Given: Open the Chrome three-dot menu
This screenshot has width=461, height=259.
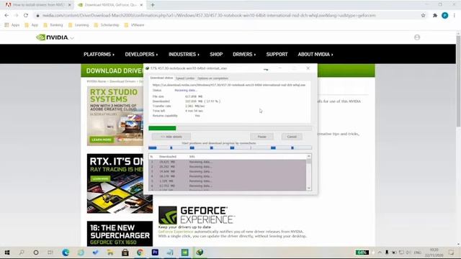Looking at the screenshot, I should tap(455, 15).
